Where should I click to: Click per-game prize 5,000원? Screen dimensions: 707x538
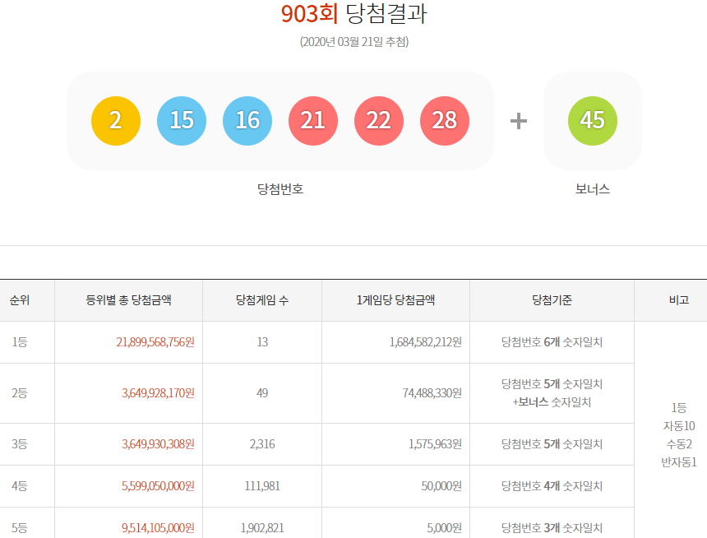click(x=444, y=528)
